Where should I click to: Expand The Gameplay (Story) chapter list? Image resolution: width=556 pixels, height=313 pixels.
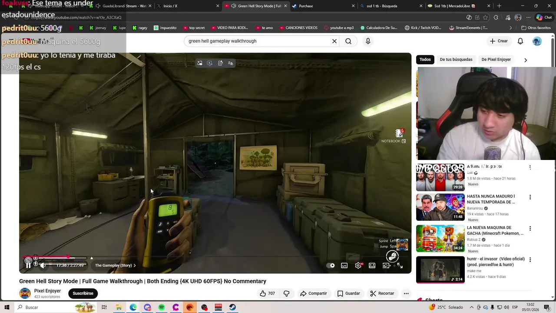point(116,265)
